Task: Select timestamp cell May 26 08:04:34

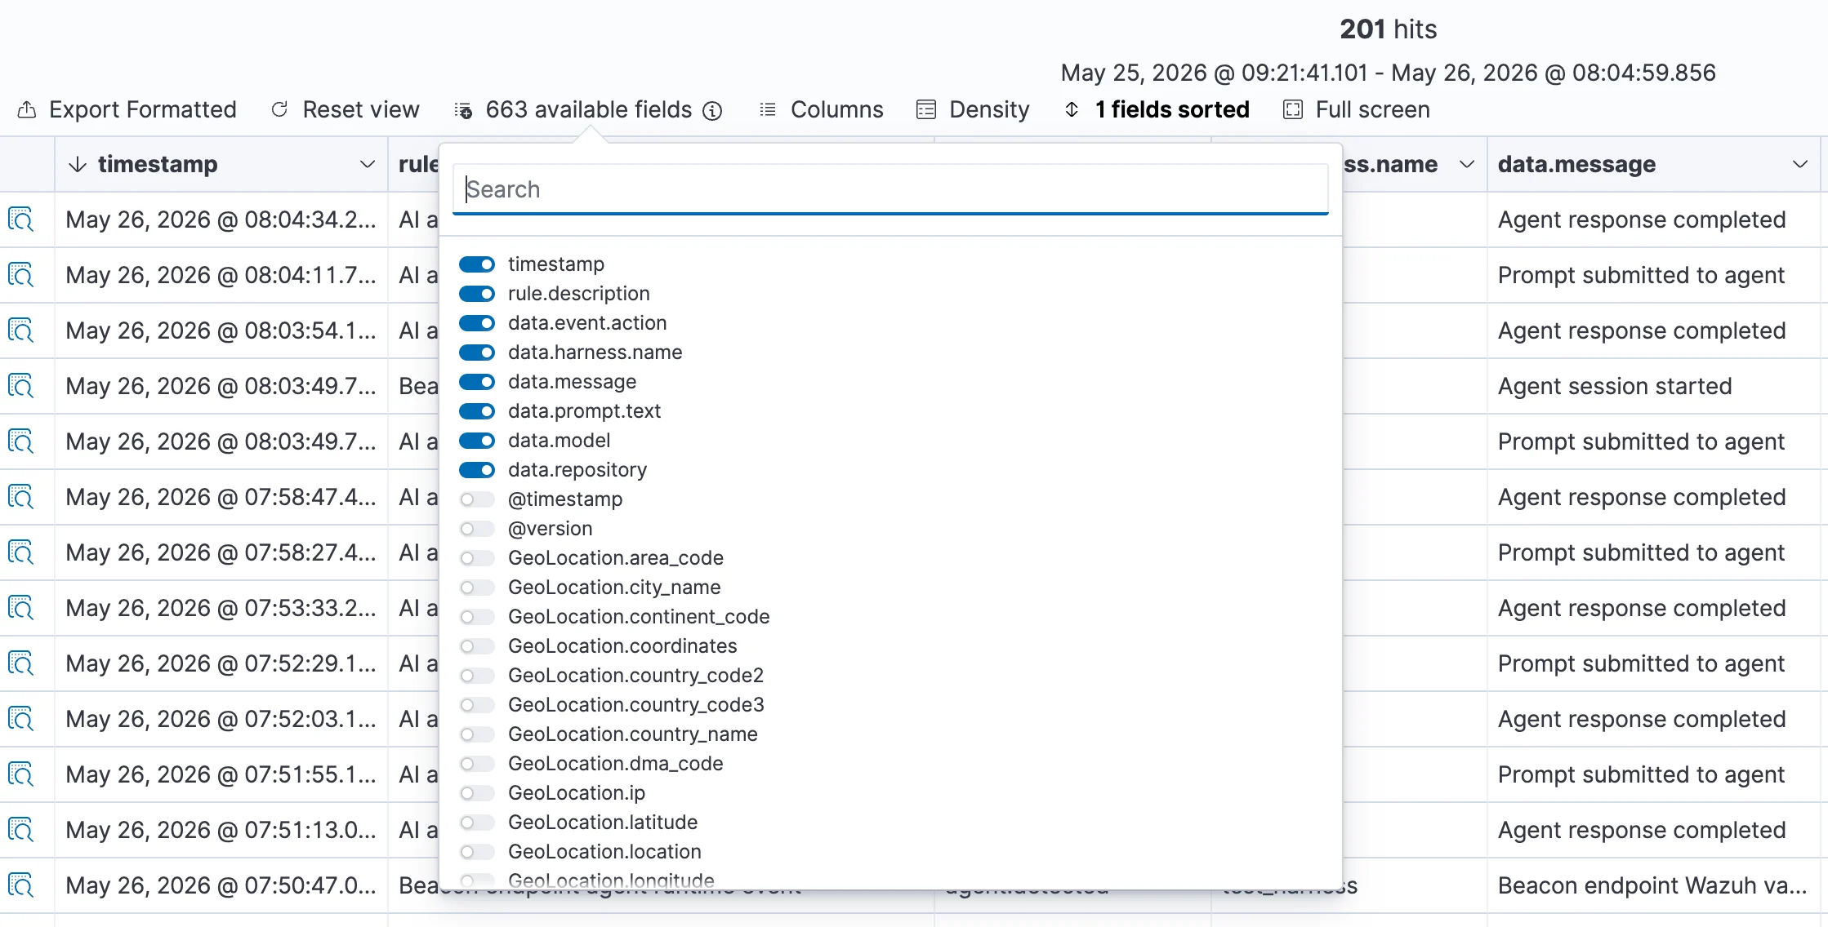Action: click(221, 220)
